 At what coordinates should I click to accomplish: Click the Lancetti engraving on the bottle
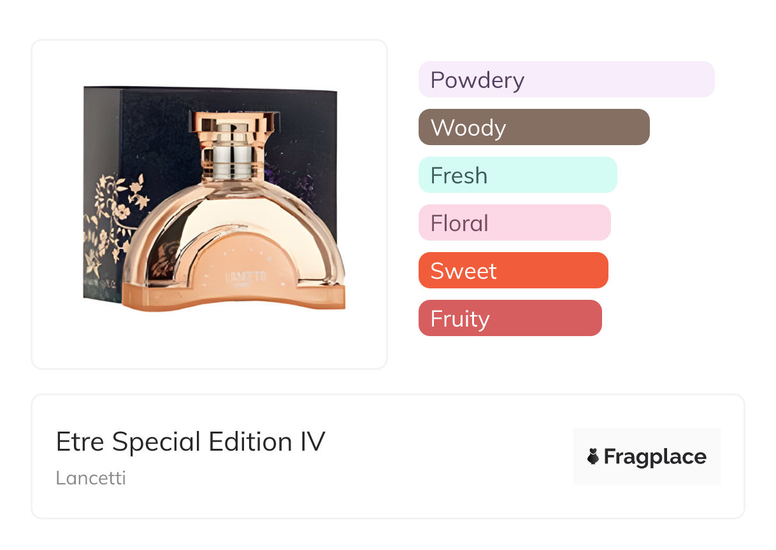pos(238,278)
